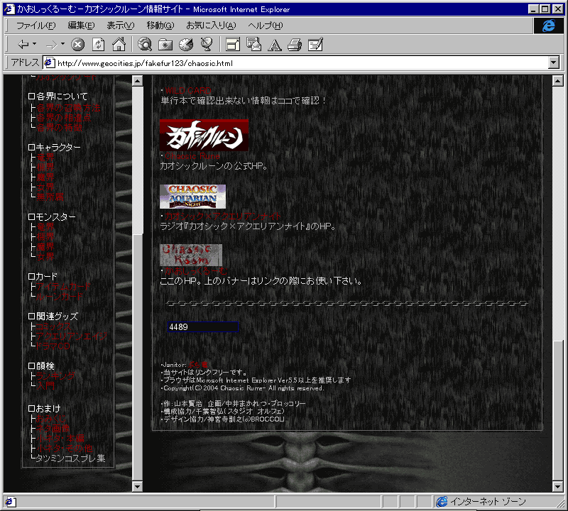Screen dimensions: 568x511
Task: Open 竜界 under キャラクター
Action: pyautogui.click(x=45, y=157)
